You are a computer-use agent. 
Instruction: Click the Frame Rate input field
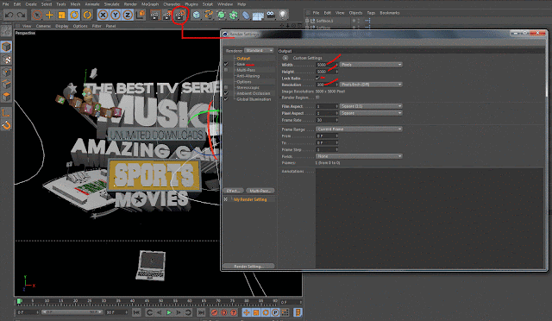pyautogui.click(x=327, y=120)
